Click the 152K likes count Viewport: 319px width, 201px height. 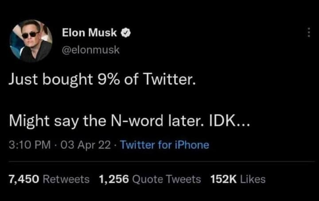[225, 179]
